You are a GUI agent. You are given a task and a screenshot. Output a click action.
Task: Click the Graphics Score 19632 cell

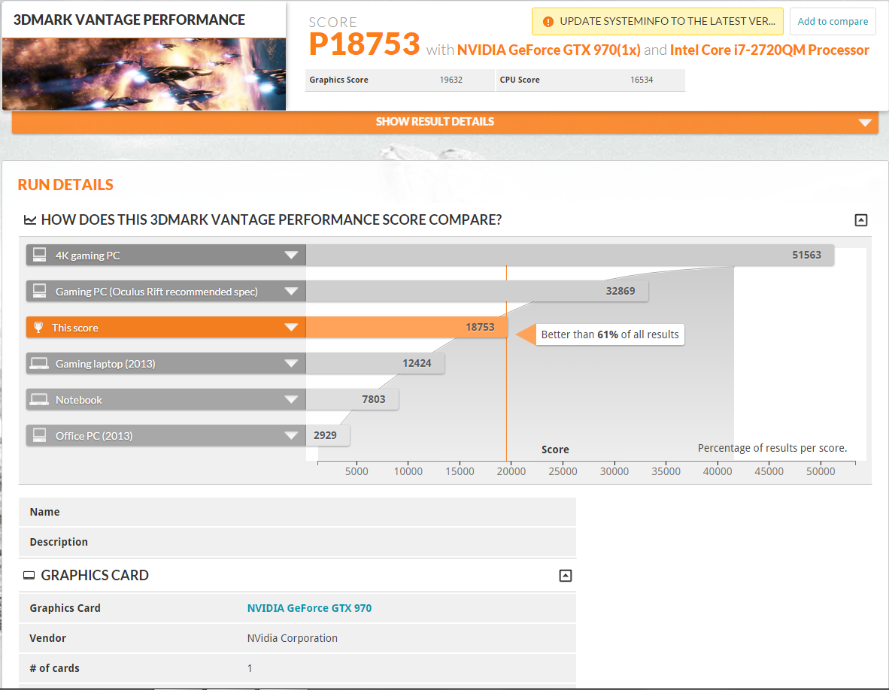[399, 80]
